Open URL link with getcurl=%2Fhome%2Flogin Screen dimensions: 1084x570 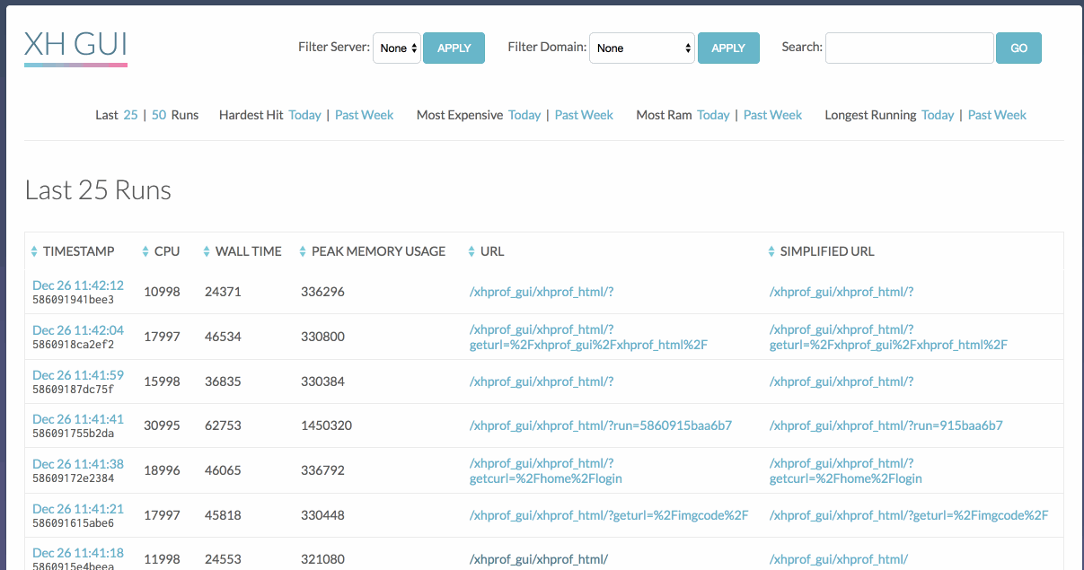coord(546,471)
